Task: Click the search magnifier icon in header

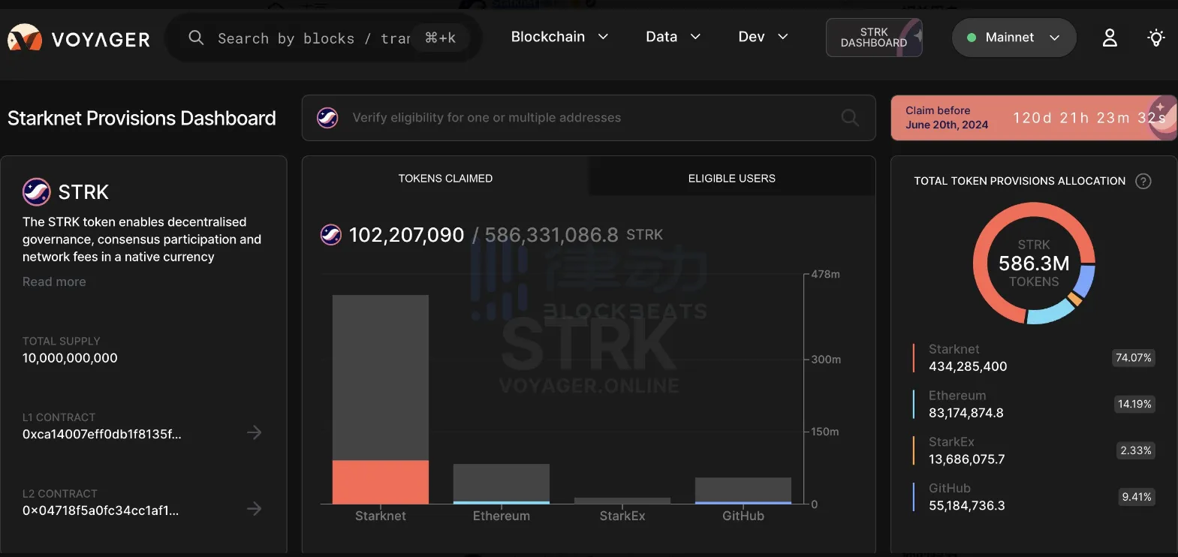Action: 196,38
